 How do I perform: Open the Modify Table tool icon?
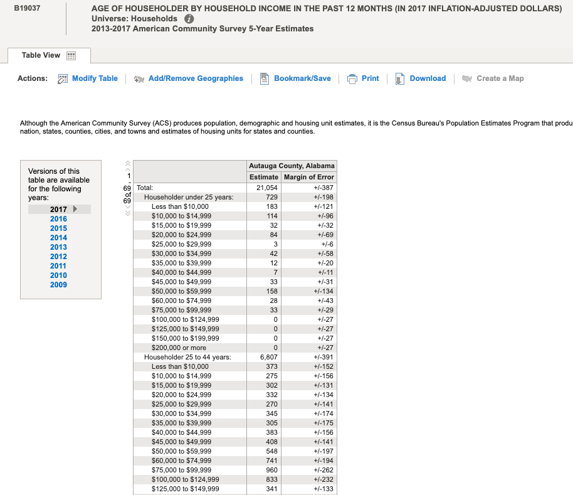coord(63,78)
